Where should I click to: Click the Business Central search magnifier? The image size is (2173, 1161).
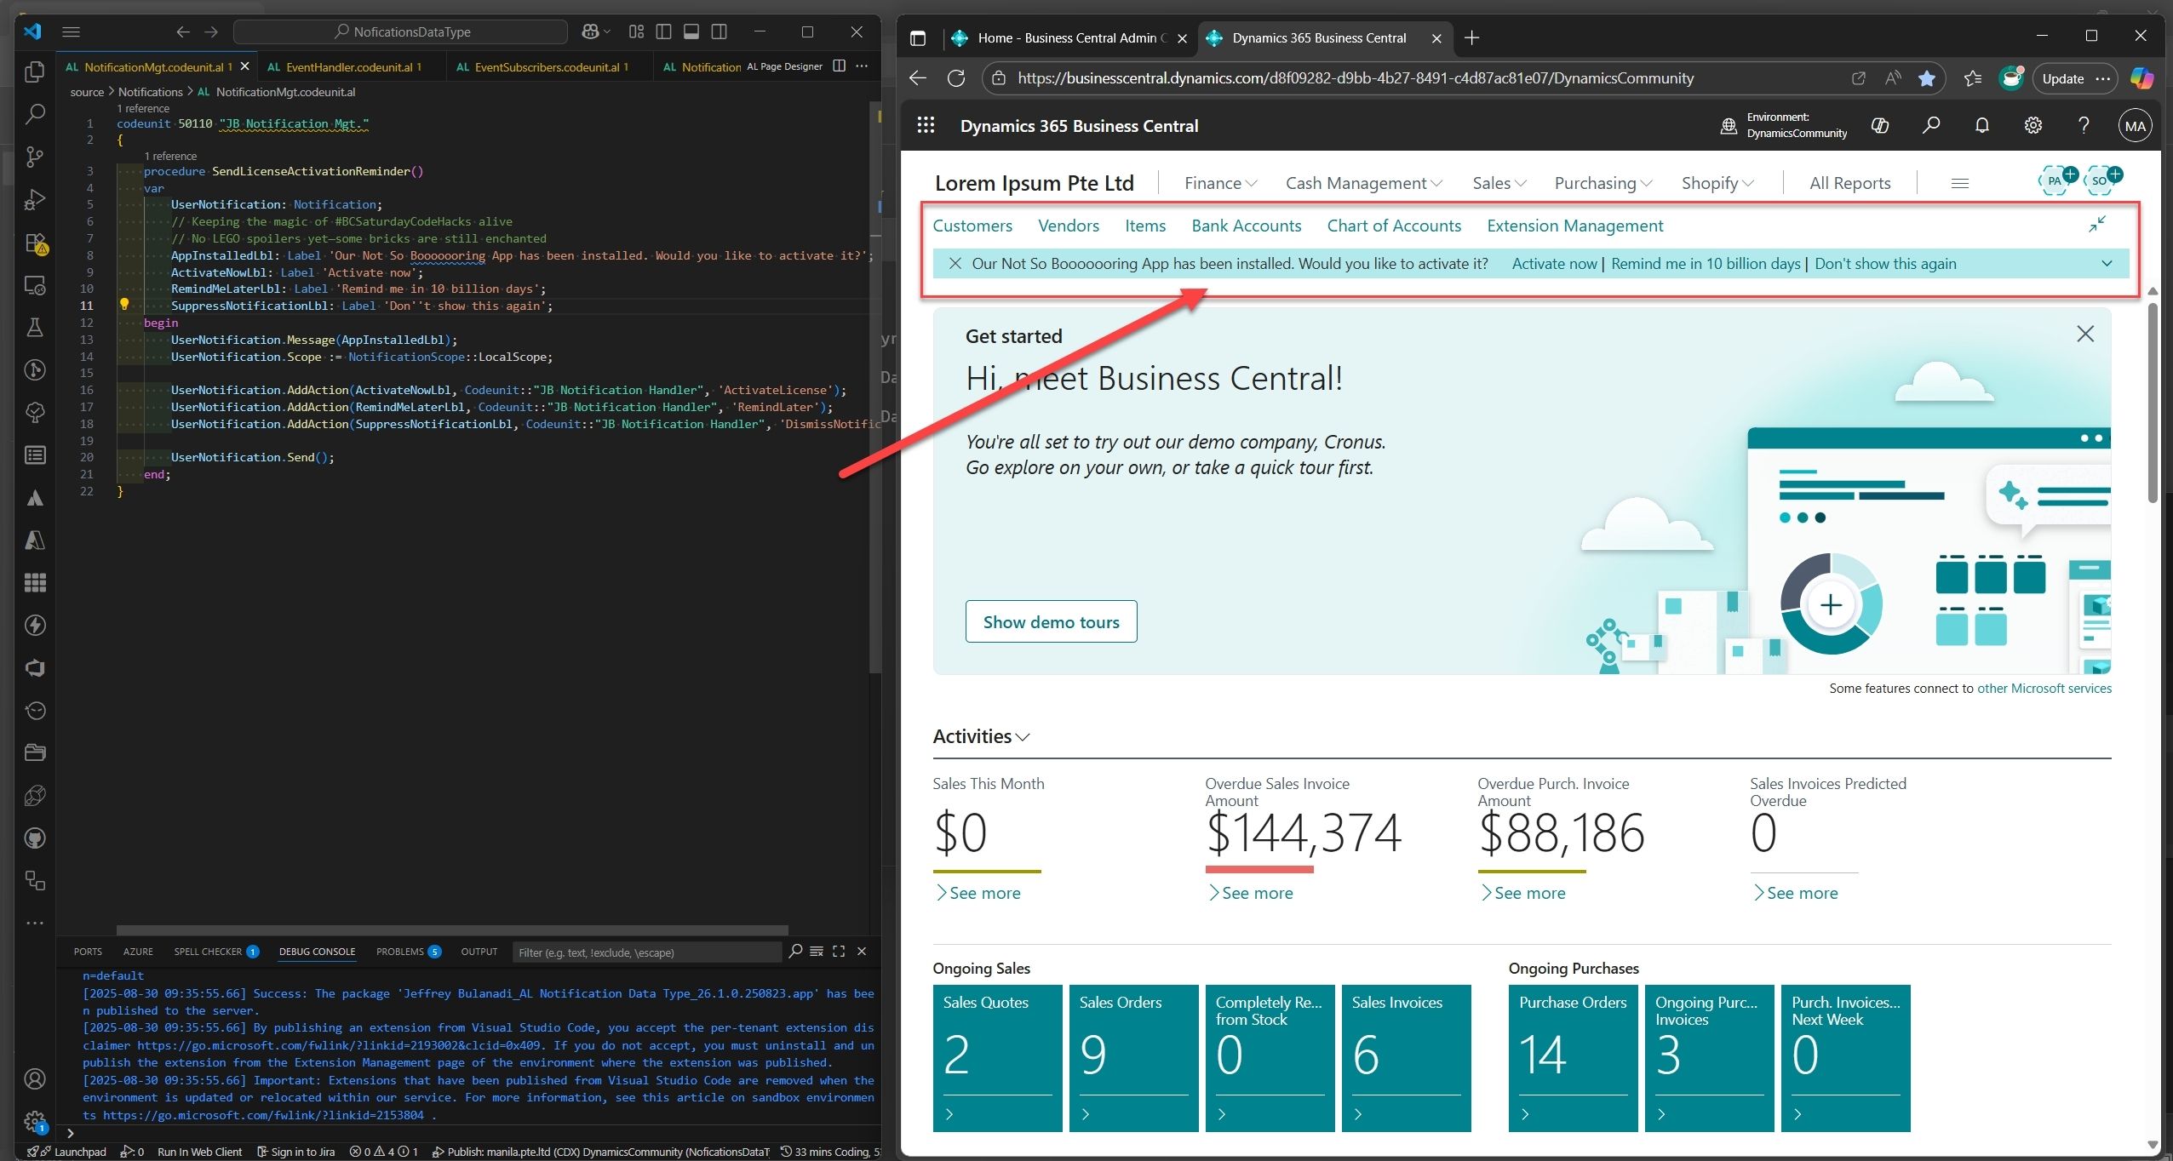[1930, 126]
